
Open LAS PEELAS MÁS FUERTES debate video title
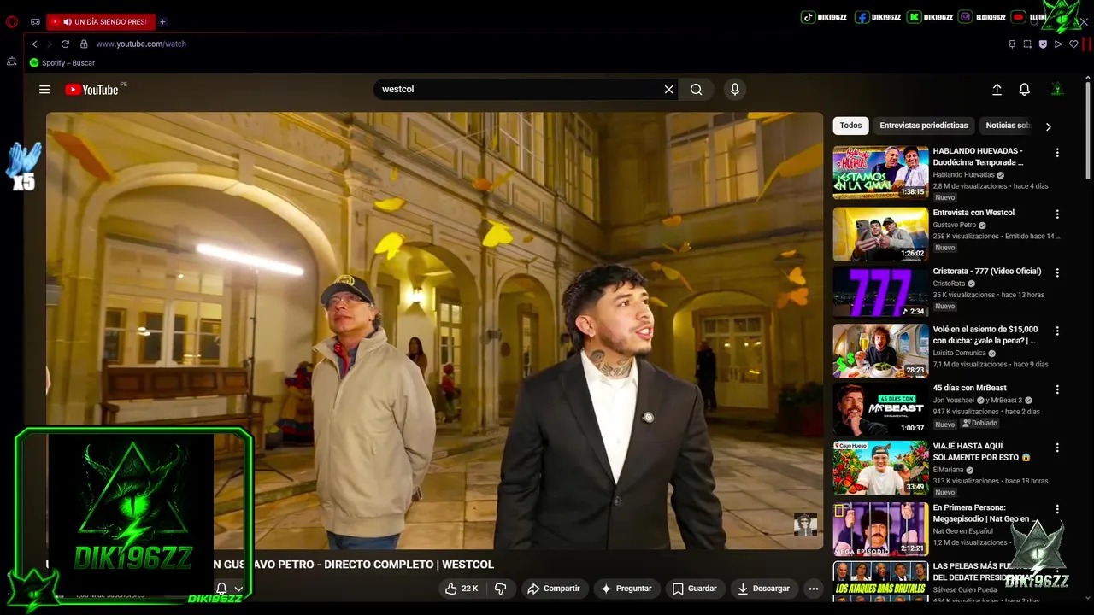pos(983,571)
